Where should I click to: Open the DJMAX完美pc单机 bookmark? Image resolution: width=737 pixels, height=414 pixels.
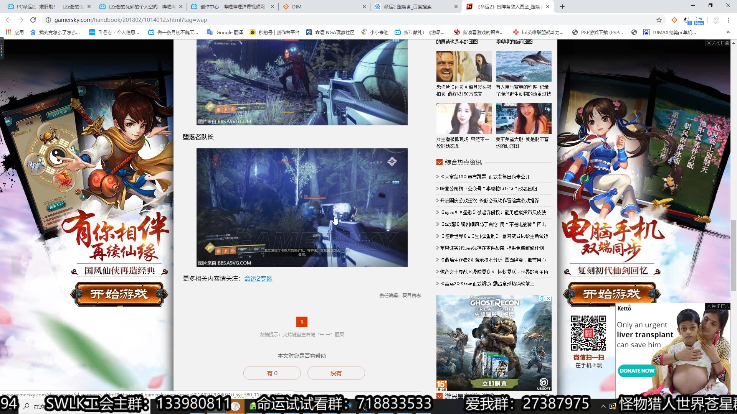[x=670, y=32]
